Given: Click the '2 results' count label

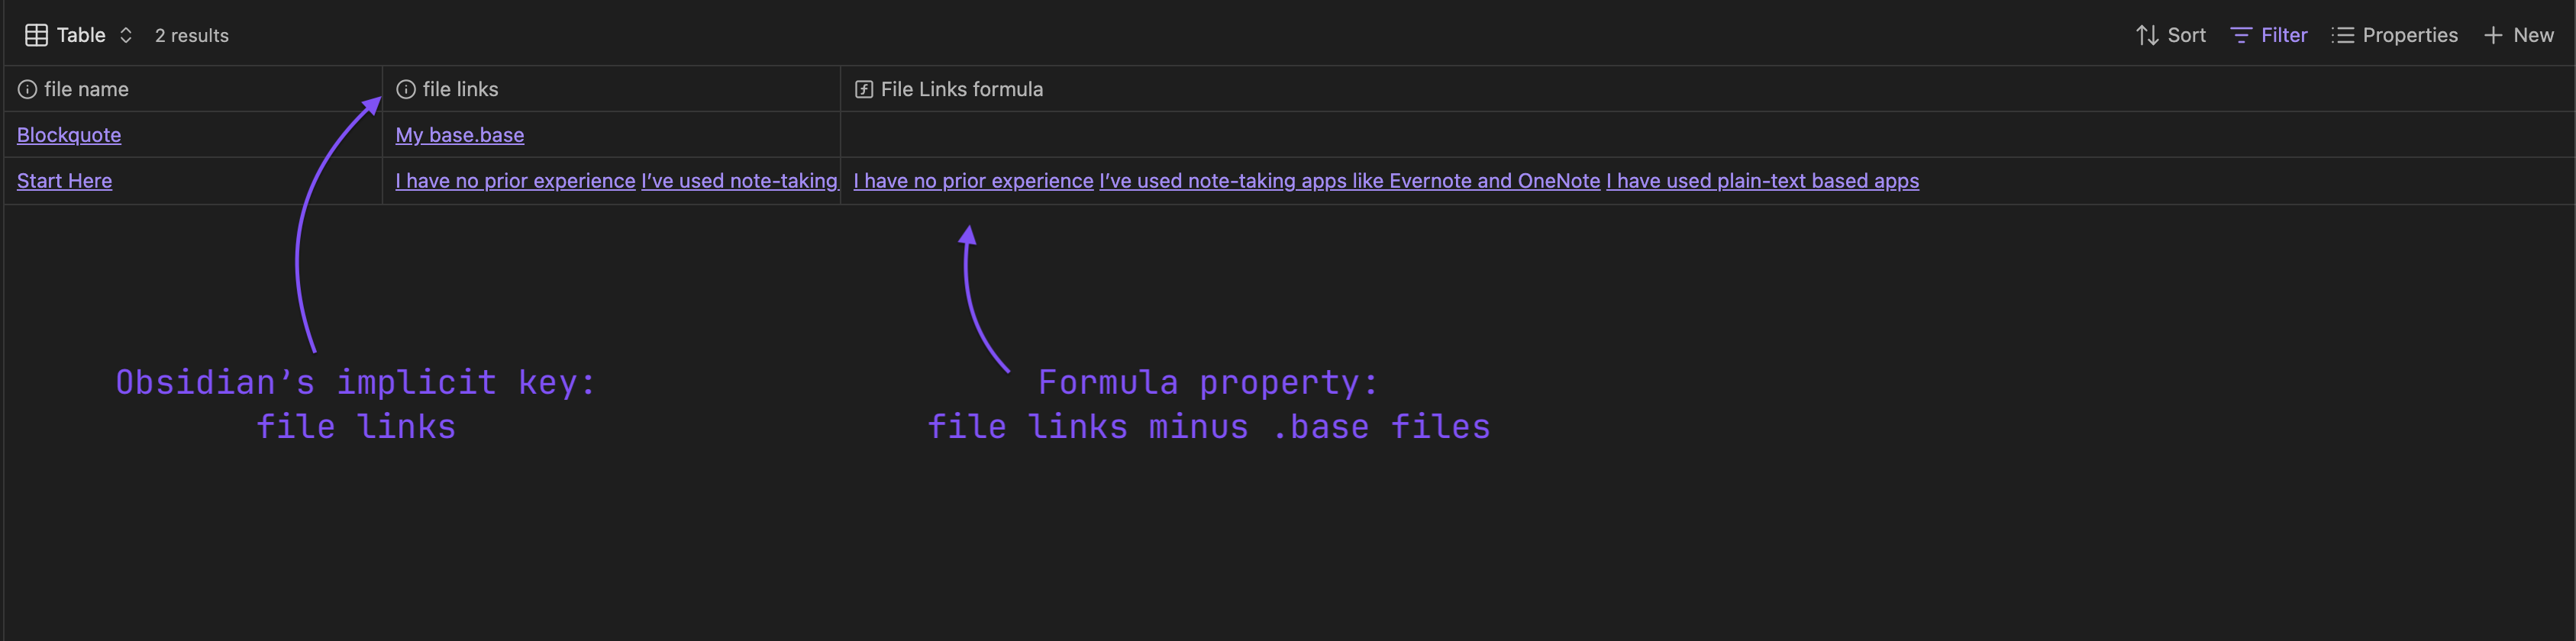Looking at the screenshot, I should [x=191, y=35].
